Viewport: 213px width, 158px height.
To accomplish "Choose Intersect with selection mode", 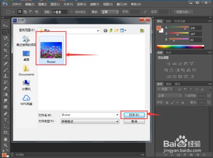I will (37, 12).
